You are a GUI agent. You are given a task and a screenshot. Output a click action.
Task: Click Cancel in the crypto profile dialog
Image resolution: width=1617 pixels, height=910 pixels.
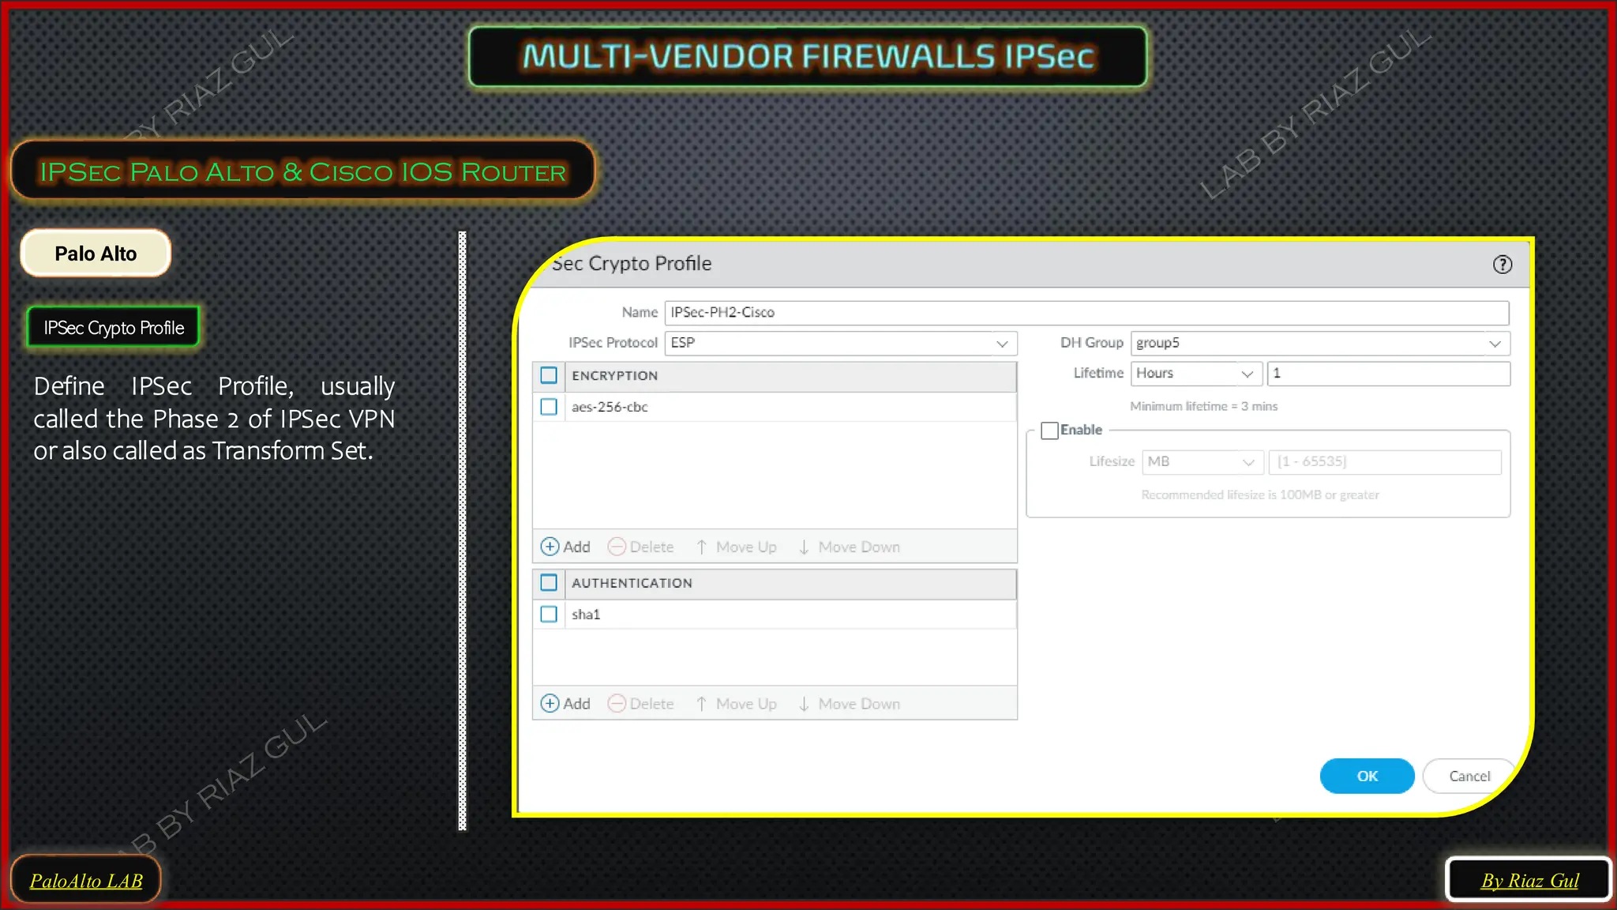[1469, 776]
